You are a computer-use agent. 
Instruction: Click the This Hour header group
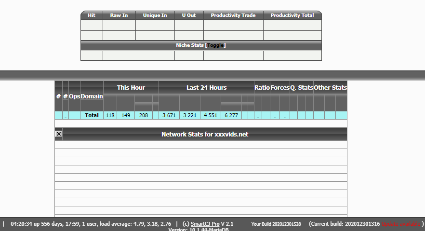[131, 88]
